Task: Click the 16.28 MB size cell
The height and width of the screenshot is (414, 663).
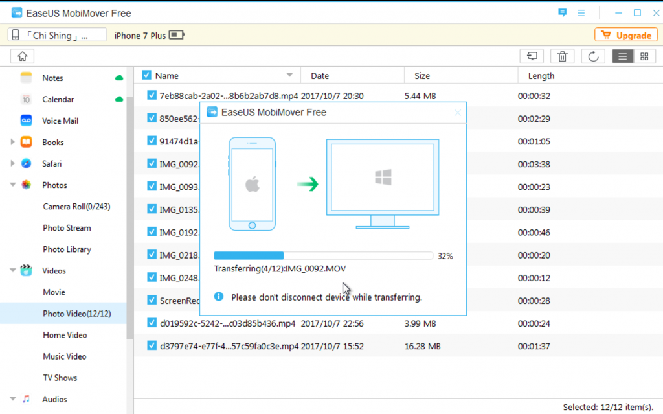Action: [x=422, y=346]
